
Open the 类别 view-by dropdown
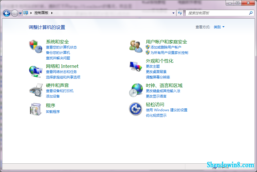tap(219, 27)
